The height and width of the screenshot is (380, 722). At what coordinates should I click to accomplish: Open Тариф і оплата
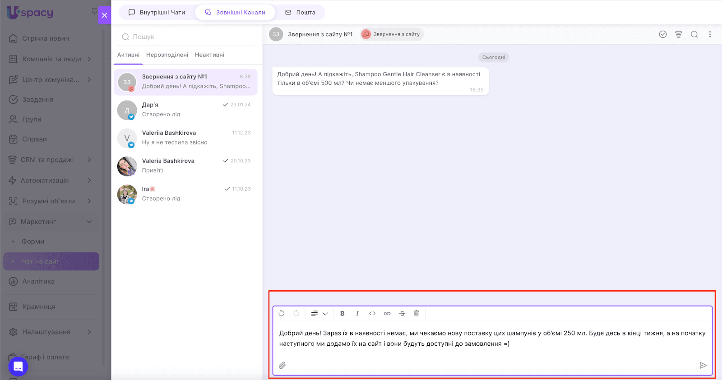click(x=45, y=357)
